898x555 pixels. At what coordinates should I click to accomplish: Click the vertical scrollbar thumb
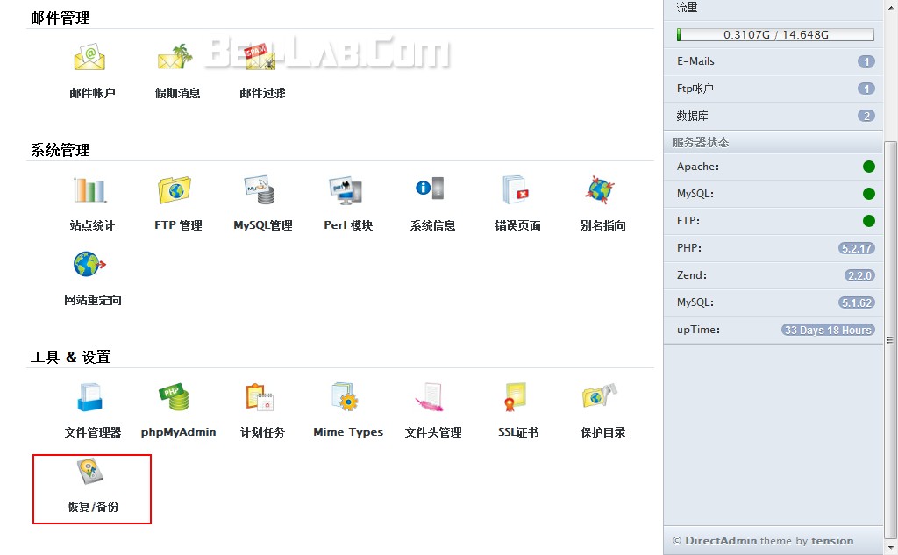[x=890, y=339]
